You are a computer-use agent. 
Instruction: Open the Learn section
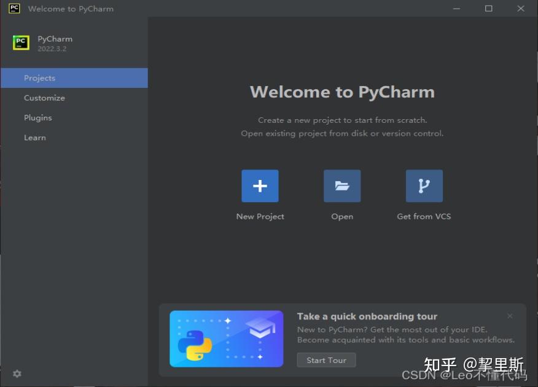click(34, 138)
